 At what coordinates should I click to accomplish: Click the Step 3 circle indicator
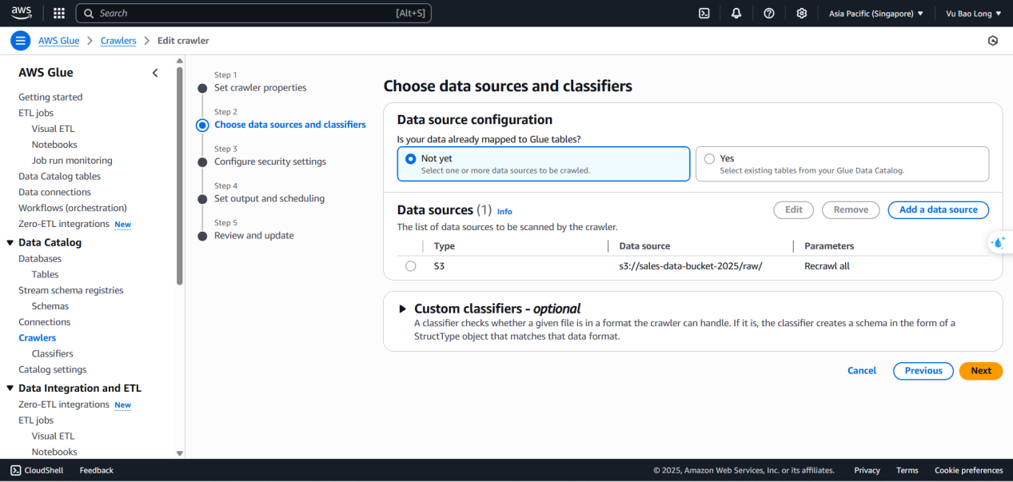(202, 161)
